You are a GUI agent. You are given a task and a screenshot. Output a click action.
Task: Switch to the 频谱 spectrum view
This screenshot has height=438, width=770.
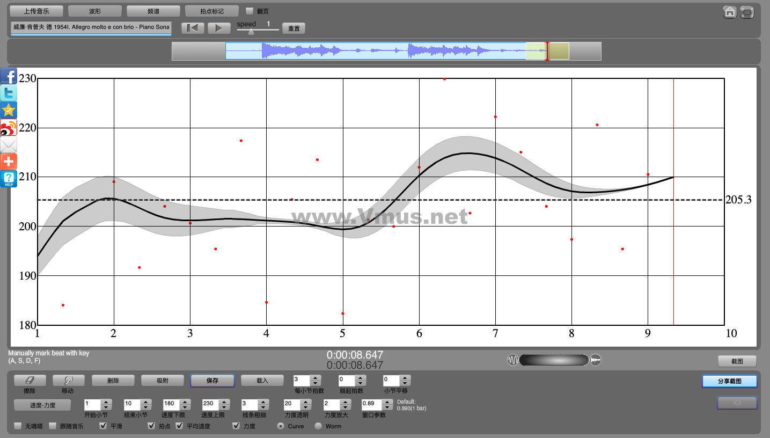pos(153,11)
